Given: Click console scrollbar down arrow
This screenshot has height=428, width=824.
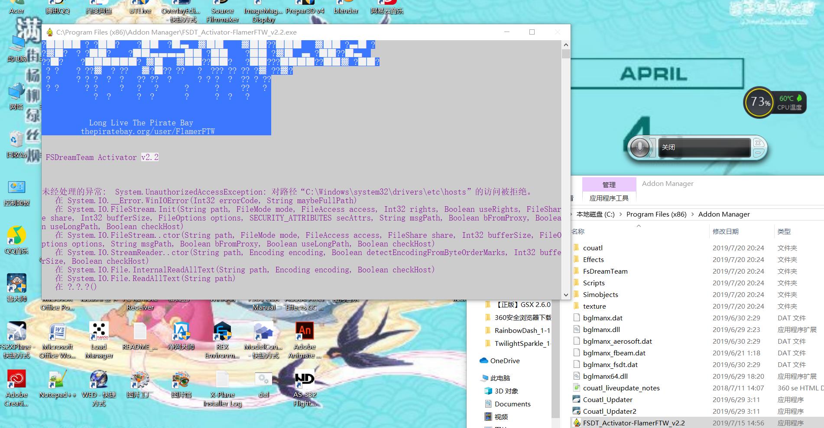Looking at the screenshot, I should coord(566,295).
